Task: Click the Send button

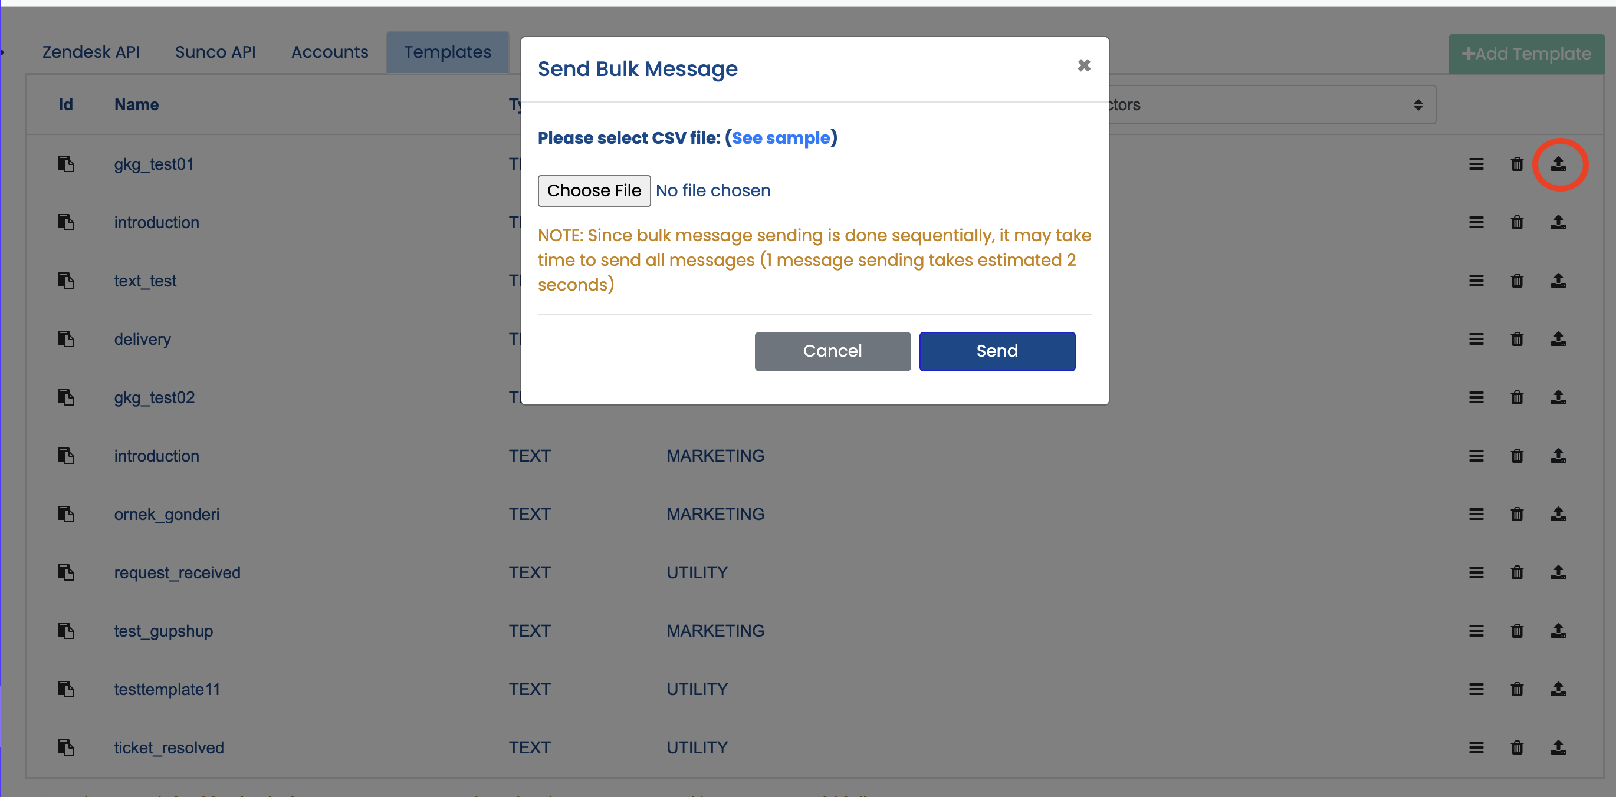Action: [x=997, y=351]
